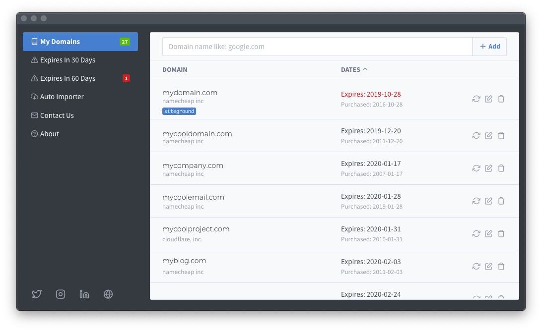
Task: Select the myblog.com domain name
Action: [184, 261]
